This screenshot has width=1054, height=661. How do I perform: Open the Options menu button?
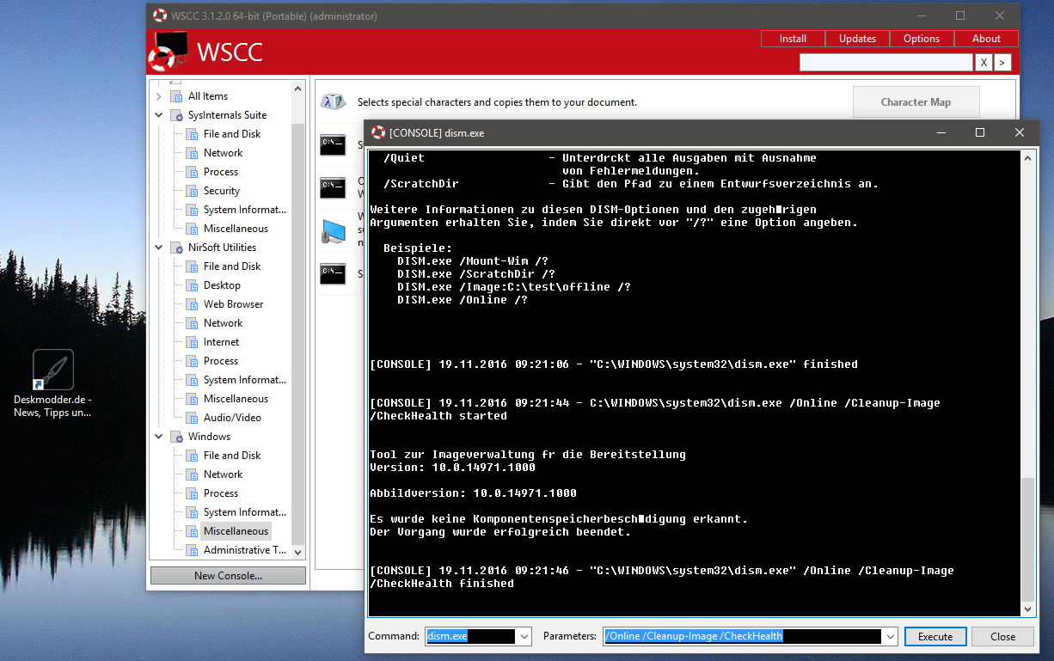tap(922, 39)
